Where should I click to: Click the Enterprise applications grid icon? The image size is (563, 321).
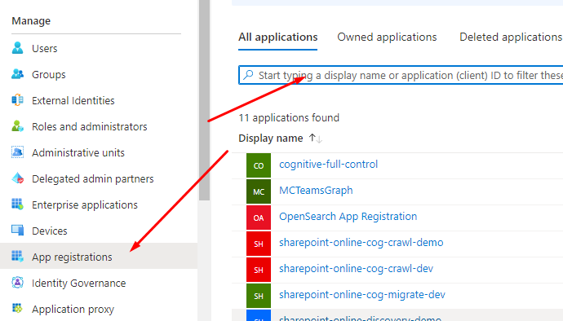[x=17, y=204]
